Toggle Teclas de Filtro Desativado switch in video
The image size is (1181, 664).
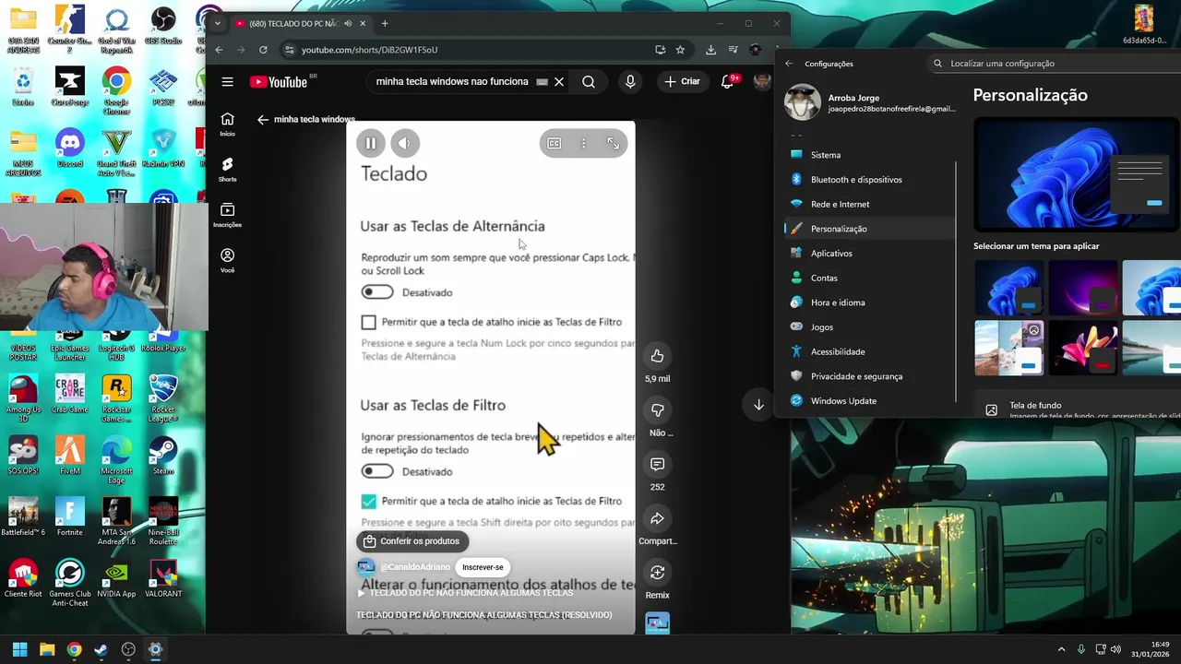click(377, 471)
